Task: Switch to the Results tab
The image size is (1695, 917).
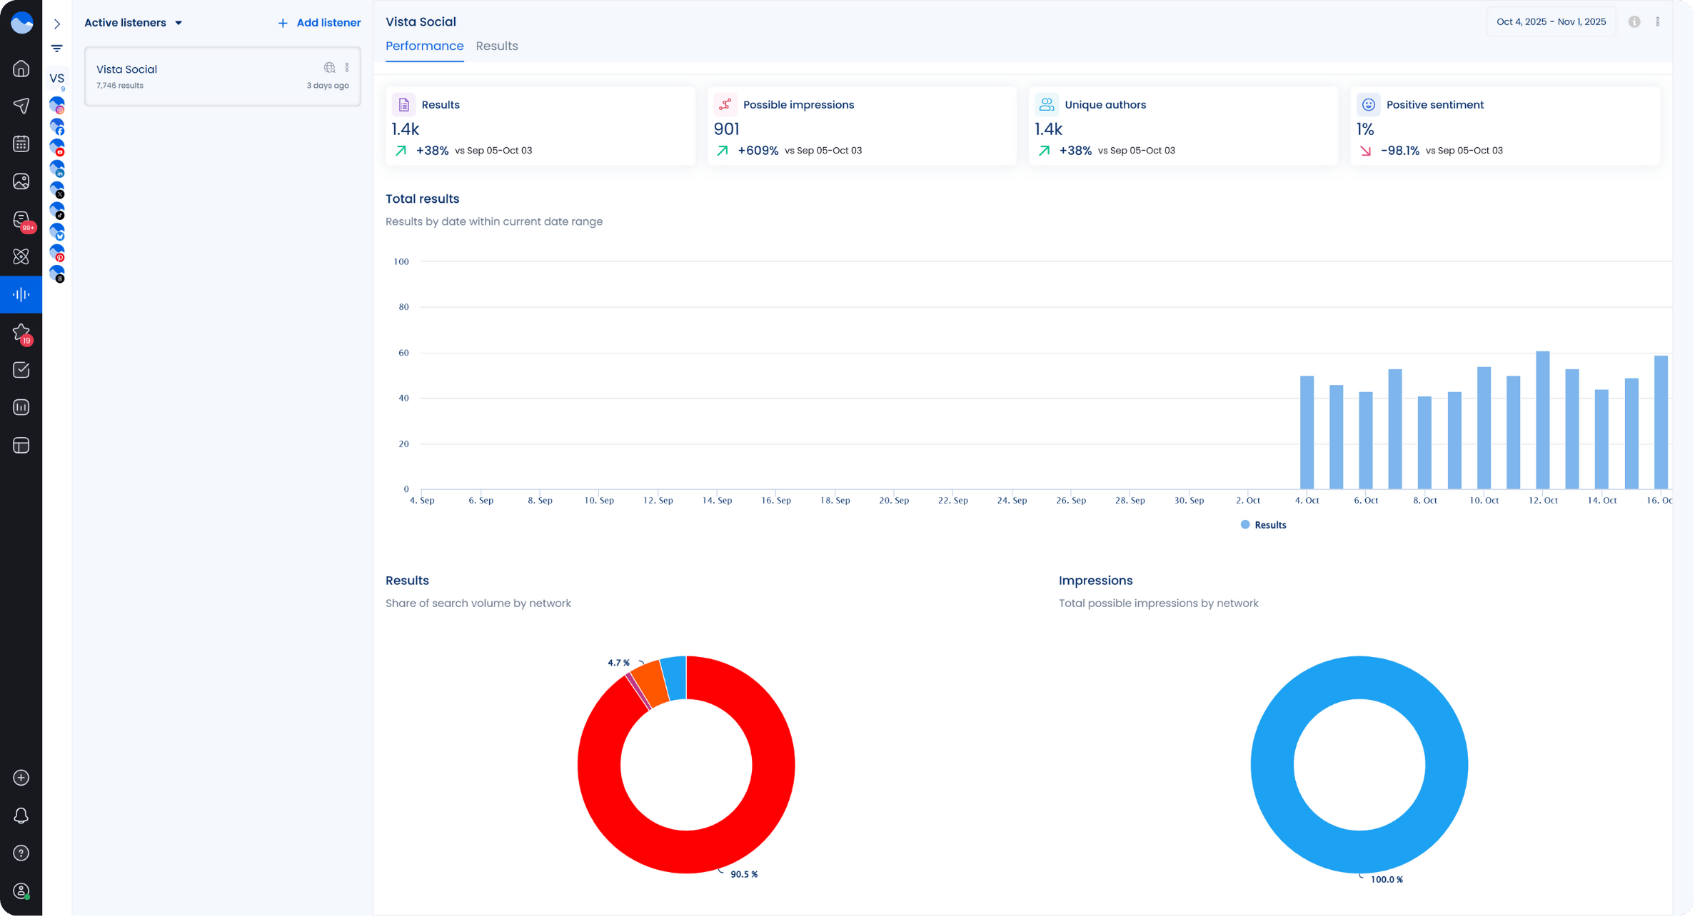Action: click(497, 46)
